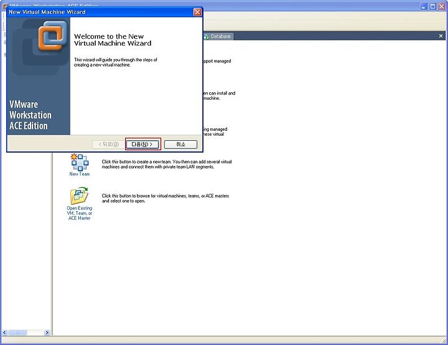The width and height of the screenshot is (448, 345).
Task: Click the VMware logo in wizard
Action: (x=53, y=35)
